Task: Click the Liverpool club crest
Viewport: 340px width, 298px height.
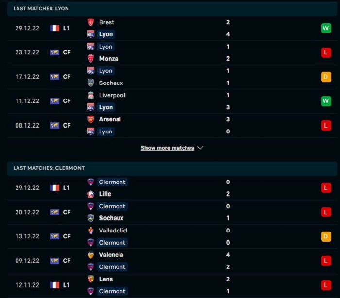Action: [91, 95]
